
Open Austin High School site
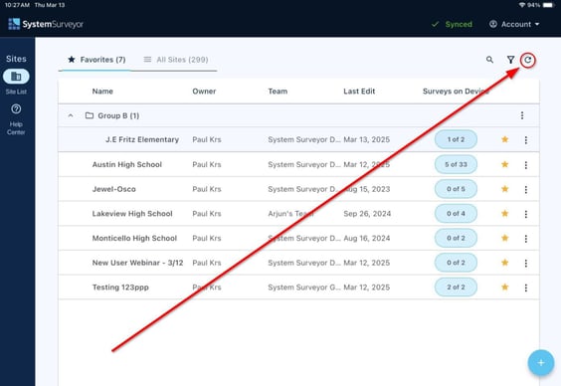tap(127, 164)
